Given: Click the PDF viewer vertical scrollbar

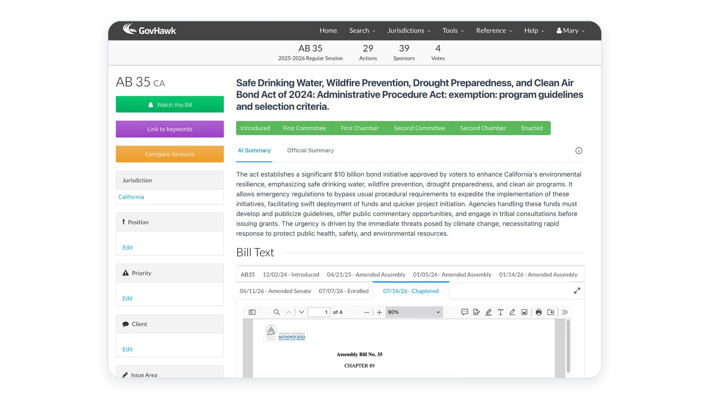Looking at the screenshot, I should [568, 346].
